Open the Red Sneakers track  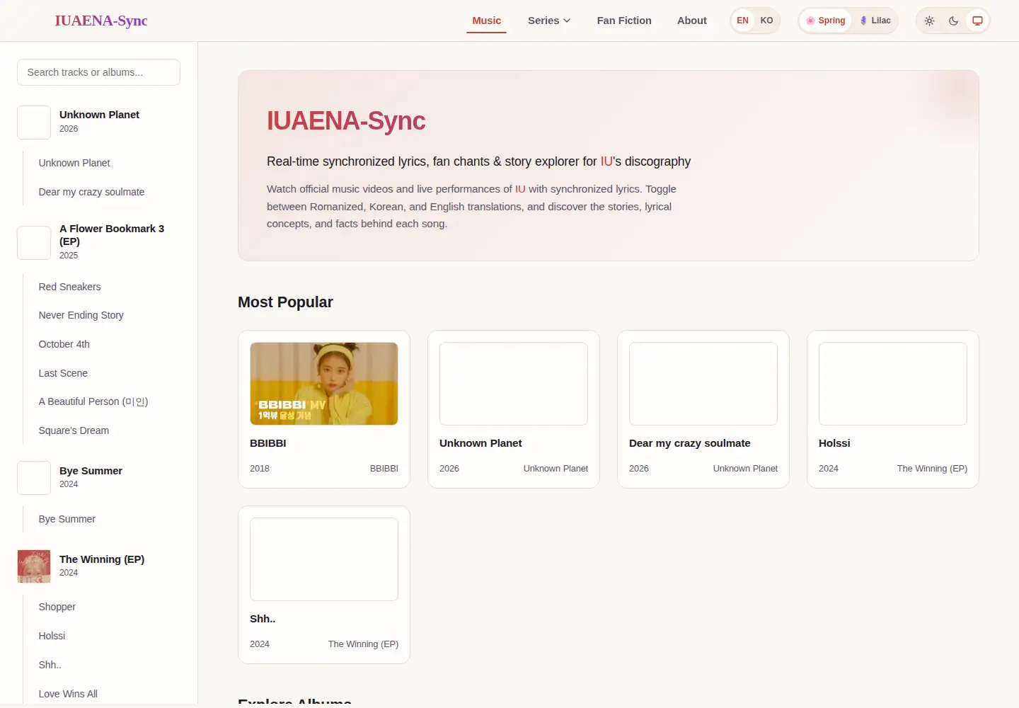click(69, 287)
